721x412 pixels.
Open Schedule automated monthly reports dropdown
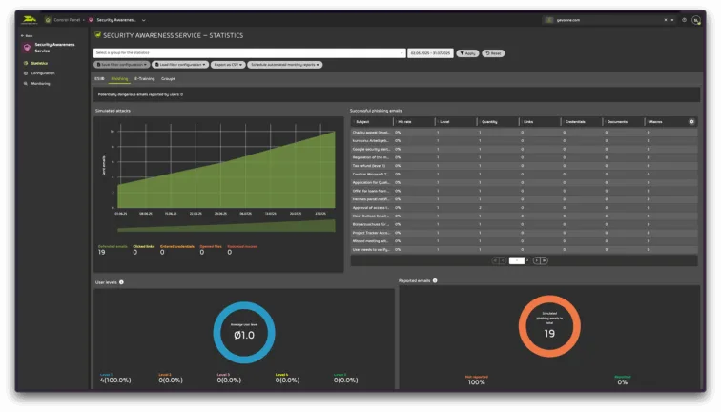tap(285, 65)
